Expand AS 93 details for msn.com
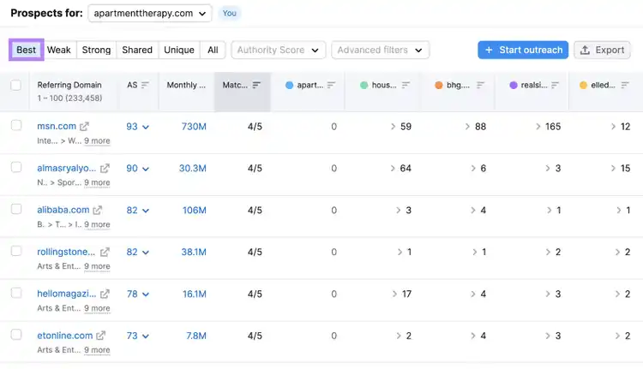 pyautogui.click(x=146, y=127)
